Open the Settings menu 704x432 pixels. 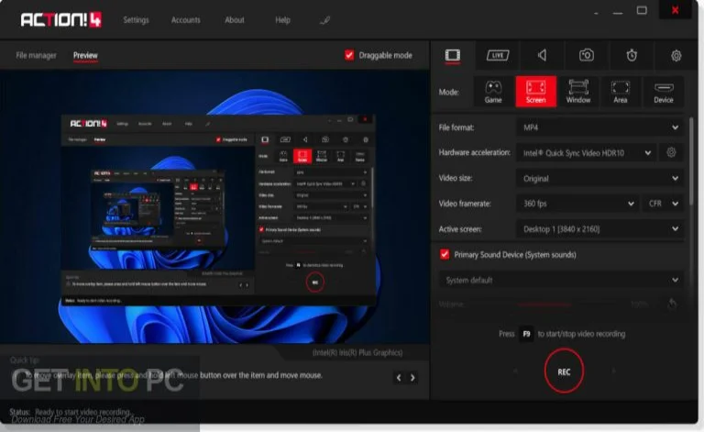[x=136, y=19]
